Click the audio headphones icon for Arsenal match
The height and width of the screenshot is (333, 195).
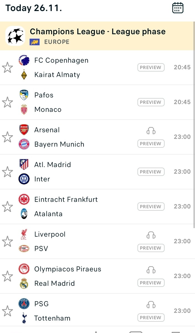click(151, 131)
